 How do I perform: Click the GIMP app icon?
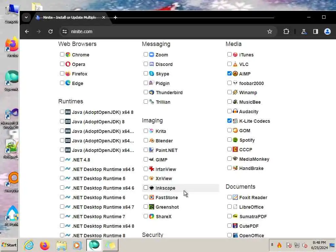point(152,159)
